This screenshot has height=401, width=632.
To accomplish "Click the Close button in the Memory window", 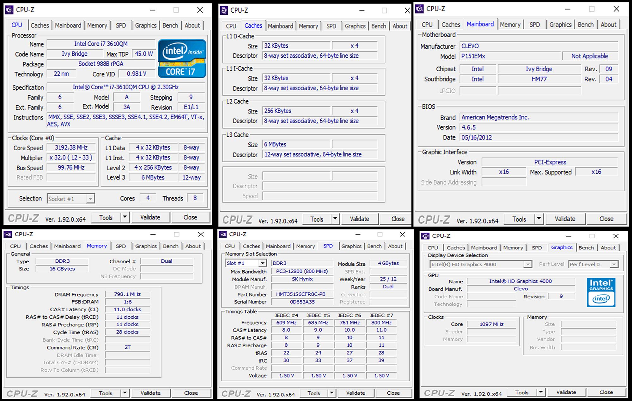I will (191, 393).
